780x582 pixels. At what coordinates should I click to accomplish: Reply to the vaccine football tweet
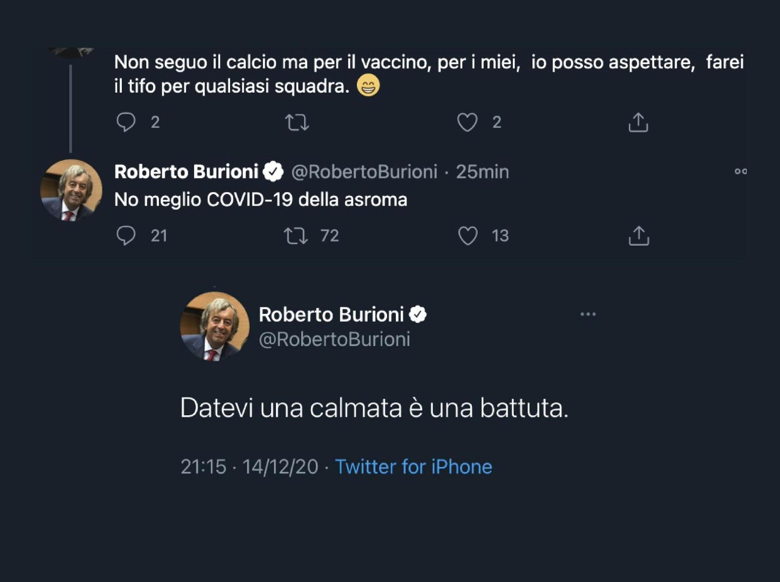pyautogui.click(x=126, y=122)
